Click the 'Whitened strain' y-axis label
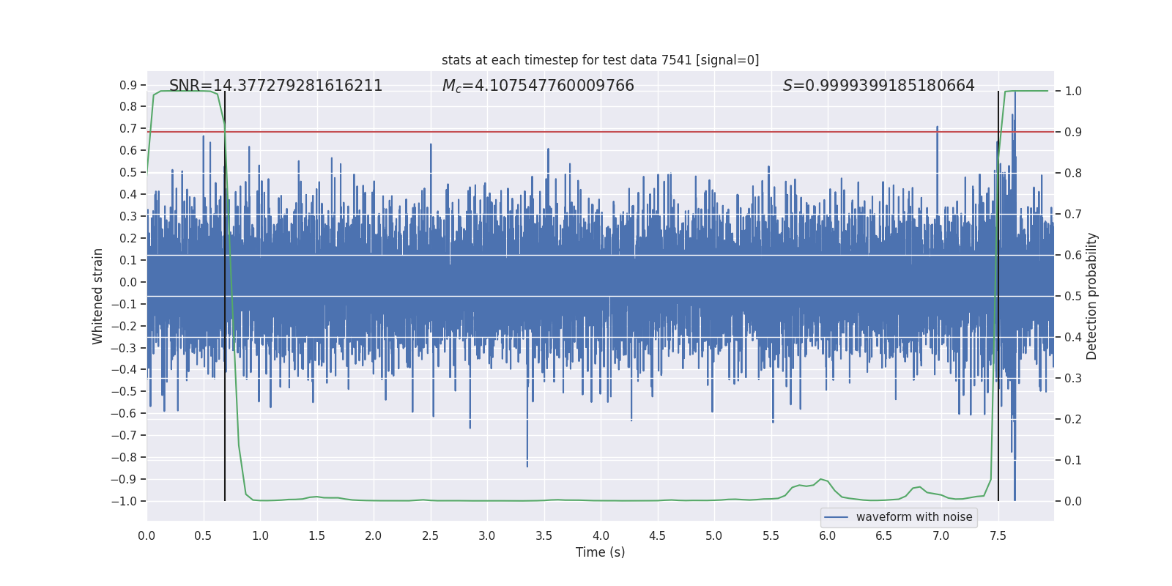Image resolution: width=1172 pixels, height=586 pixels. point(98,296)
